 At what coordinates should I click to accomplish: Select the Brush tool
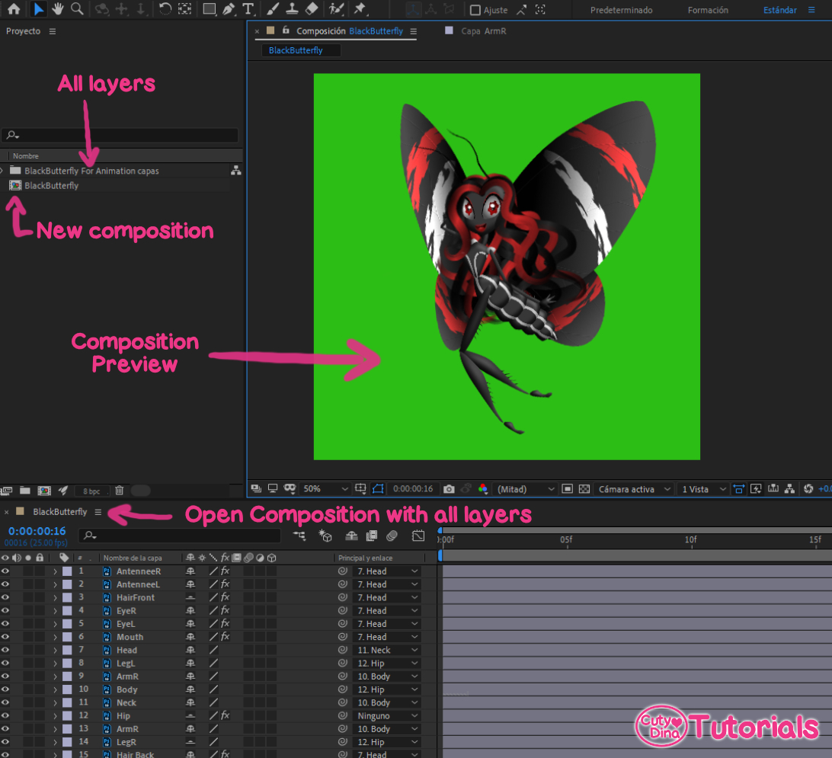(x=272, y=9)
